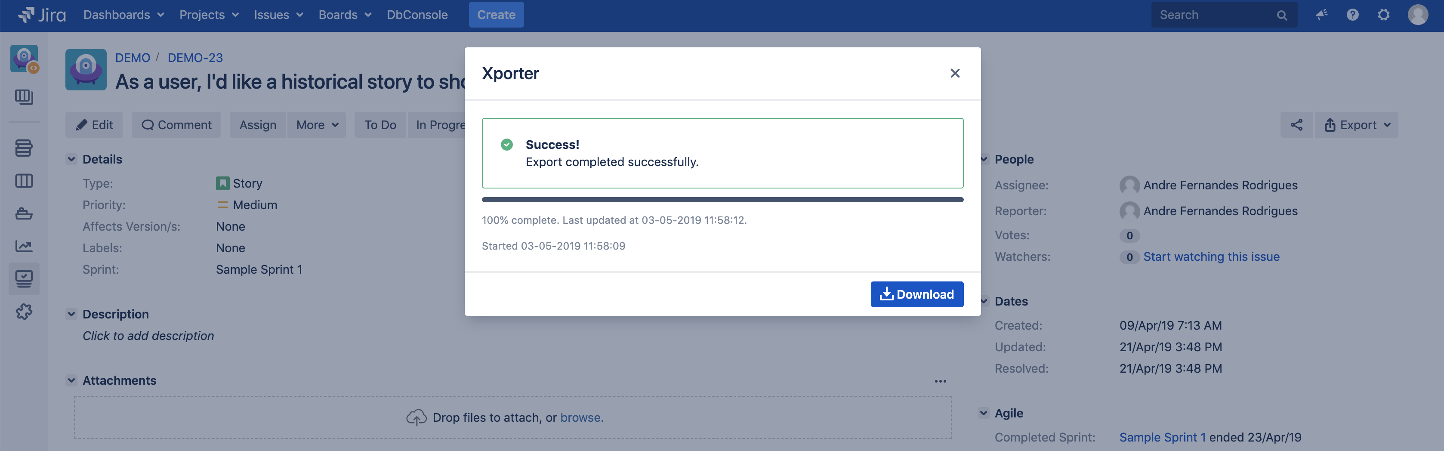
Task: Click Start watching this issue link
Action: point(1211,257)
